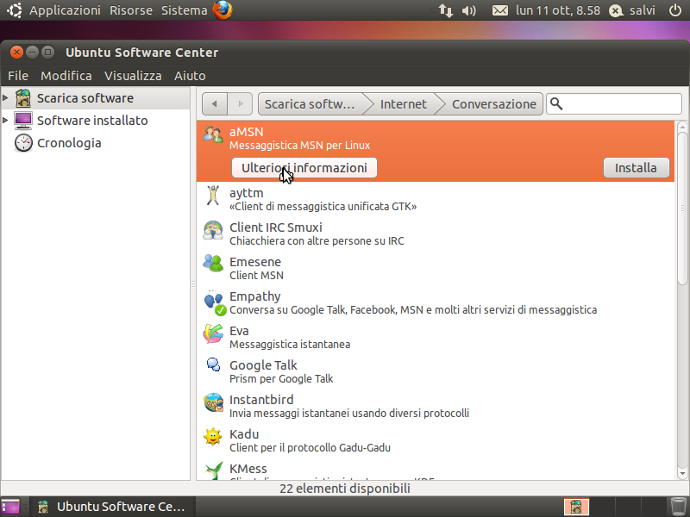Click the aMSN app icon
The width and height of the screenshot is (690, 517).
point(213,134)
